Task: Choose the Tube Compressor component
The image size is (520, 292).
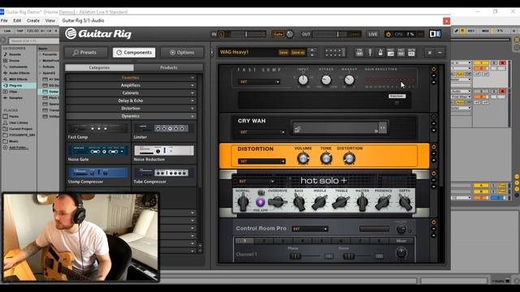Action: point(163,173)
